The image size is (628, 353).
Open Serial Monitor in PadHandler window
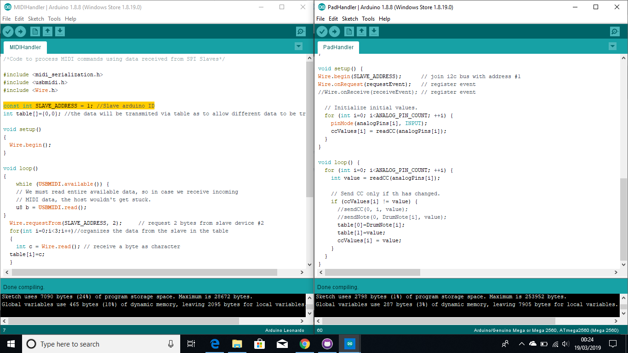pos(615,31)
